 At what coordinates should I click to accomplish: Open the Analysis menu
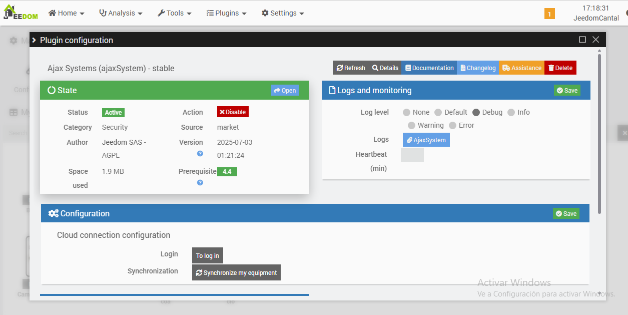click(x=121, y=13)
